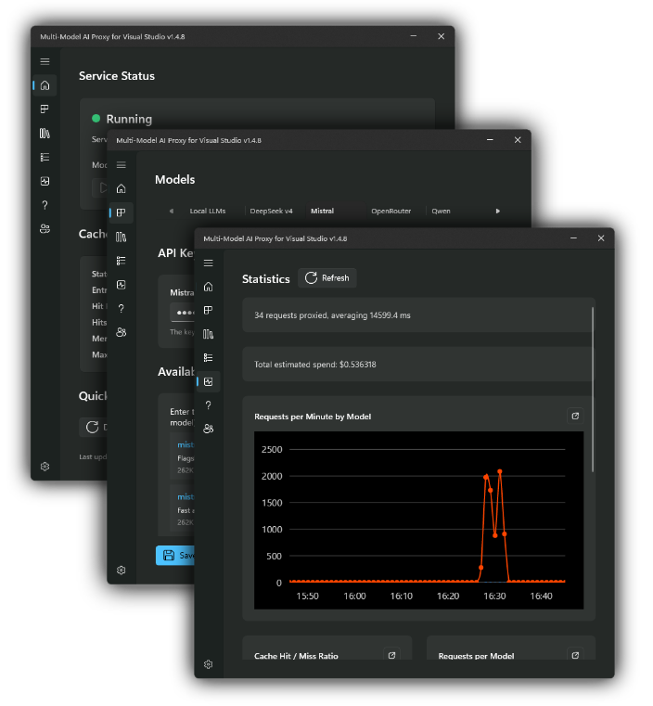The image size is (653, 706).
Task: Pop out Cache Hit / Miss Ratio chart
Action: (x=391, y=656)
